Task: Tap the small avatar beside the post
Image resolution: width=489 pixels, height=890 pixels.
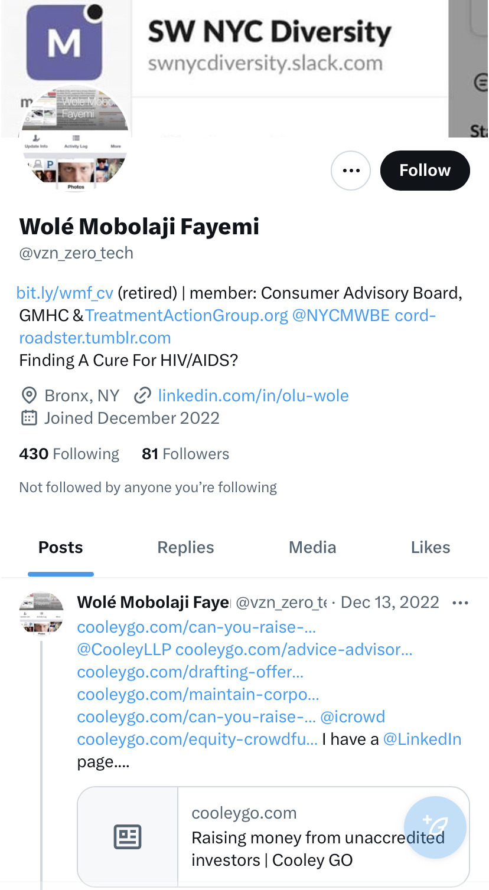Action: pyautogui.click(x=41, y=614)
